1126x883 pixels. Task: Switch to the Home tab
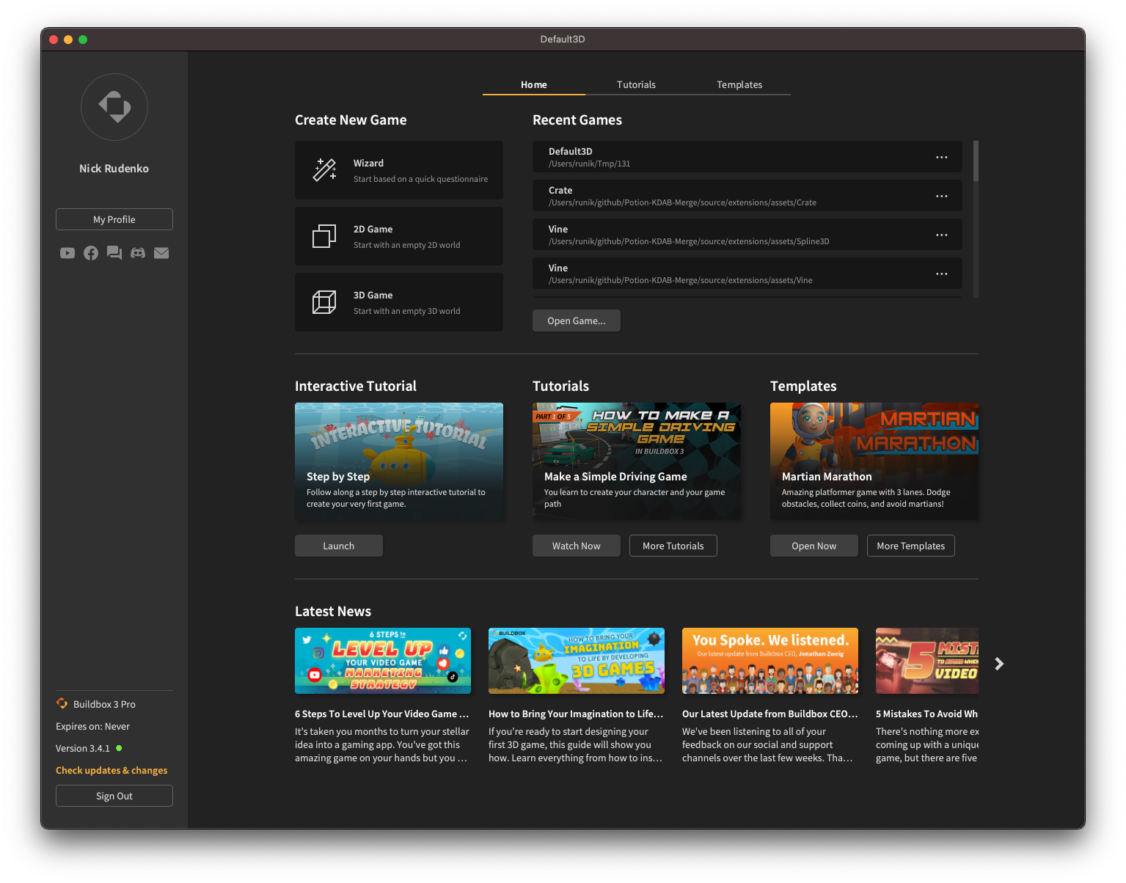click(534, 84)
